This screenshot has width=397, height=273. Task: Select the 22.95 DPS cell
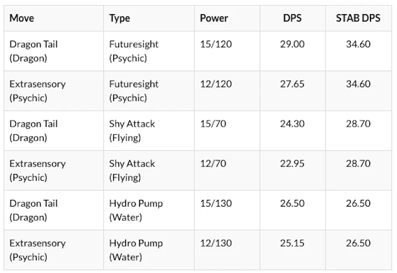point(292,164)
